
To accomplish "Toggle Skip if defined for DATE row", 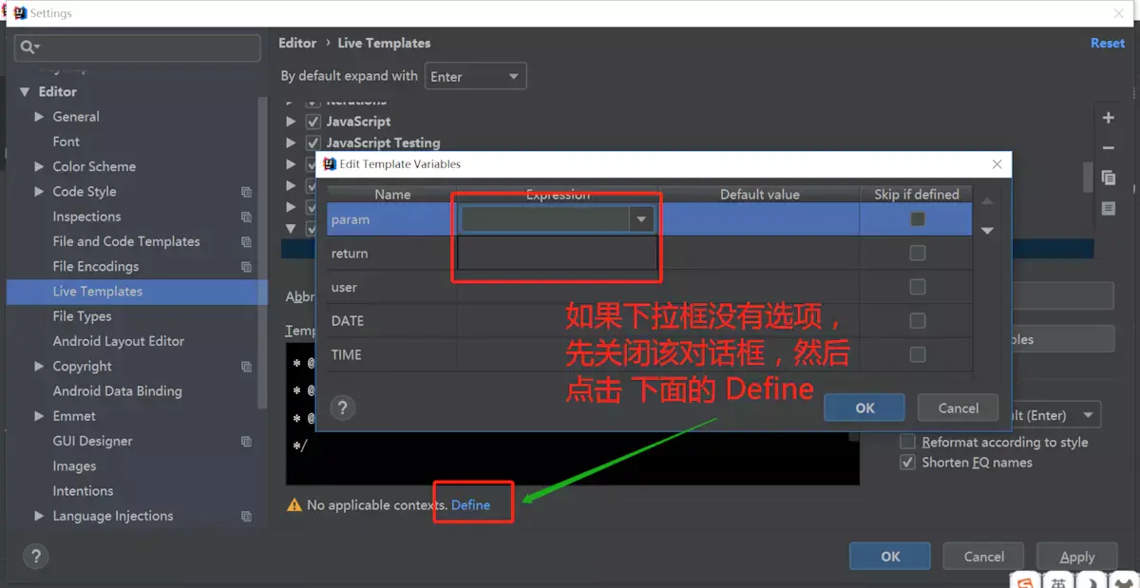I will pos(917,321).
